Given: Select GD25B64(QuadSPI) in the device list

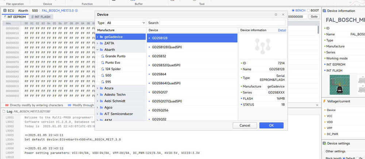Looking at the screenshot, I should (x=192, y=83).
